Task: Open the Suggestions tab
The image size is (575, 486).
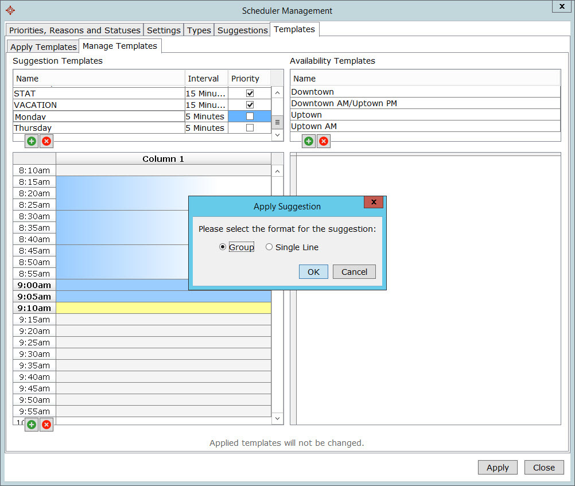Action: pyautogui.click(x=242, y=30)
